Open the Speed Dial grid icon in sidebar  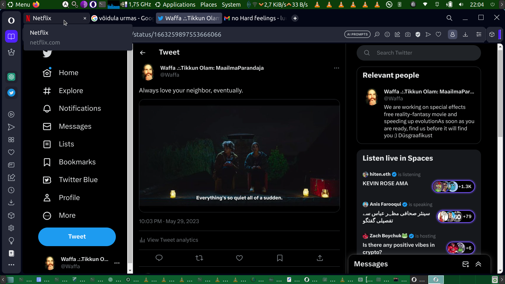click(x=11, y=140)
